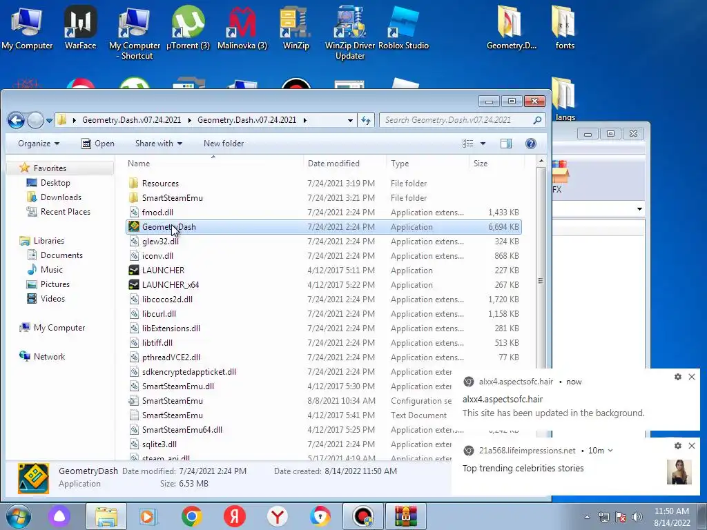Open dropdown in the background window
This screenshot has width=707, height=530.
(x=639, y=209)
